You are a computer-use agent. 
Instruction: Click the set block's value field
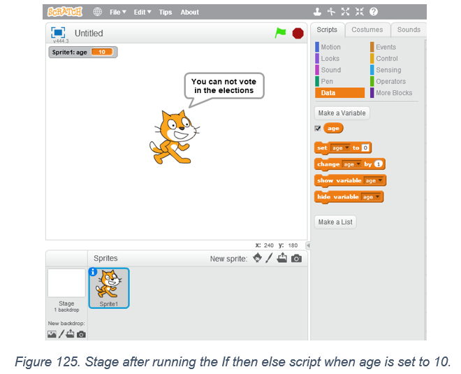[365, 148]
